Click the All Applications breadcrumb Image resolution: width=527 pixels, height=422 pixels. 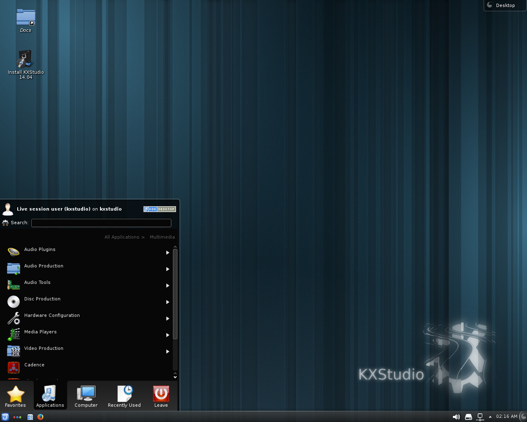click(121, 237)
